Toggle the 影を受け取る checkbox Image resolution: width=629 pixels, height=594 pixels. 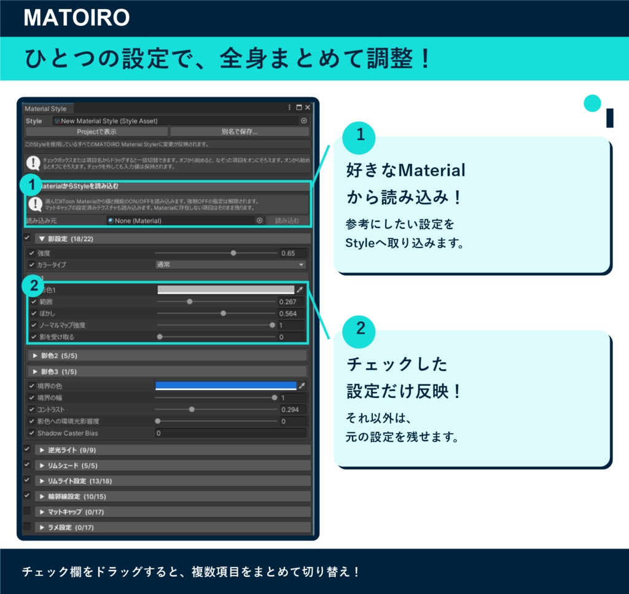[x=34, y=337]
